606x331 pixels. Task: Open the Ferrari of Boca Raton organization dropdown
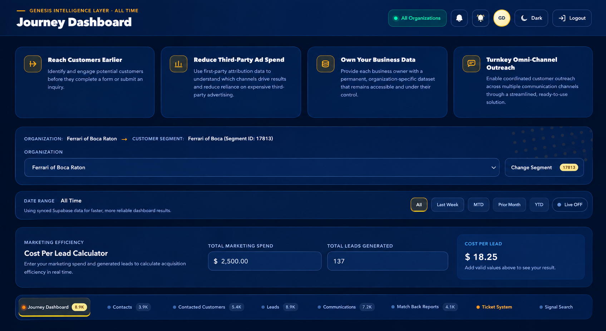(262, 168)
